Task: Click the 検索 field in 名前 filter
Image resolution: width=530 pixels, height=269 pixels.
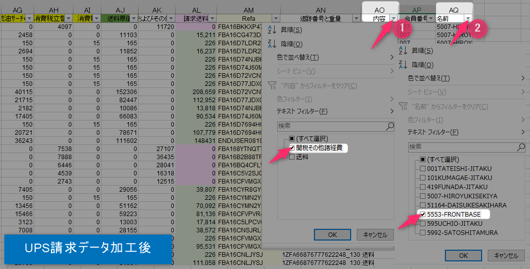Action: [467, 147]
